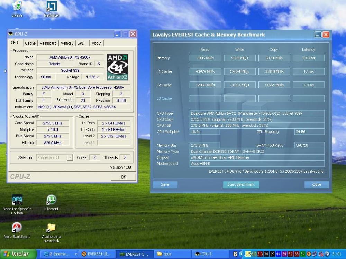
Task: Expand the Processor #1 selection dropdown
Action: [x=70, y=157]
